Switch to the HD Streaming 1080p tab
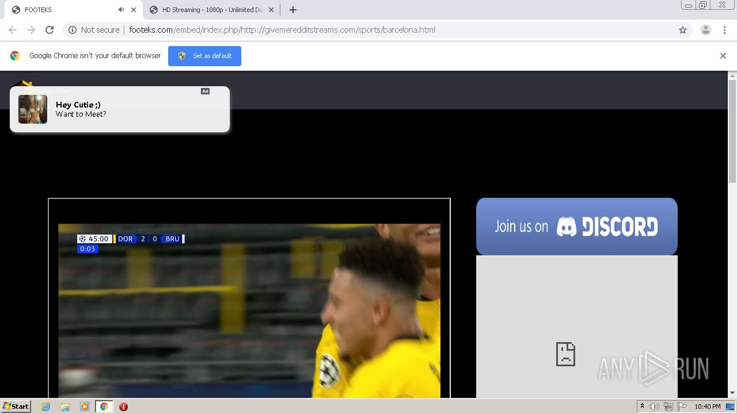 tap(211, 10)
